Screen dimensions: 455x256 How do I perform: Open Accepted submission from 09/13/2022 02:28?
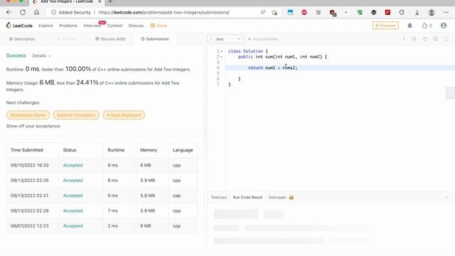73,210
